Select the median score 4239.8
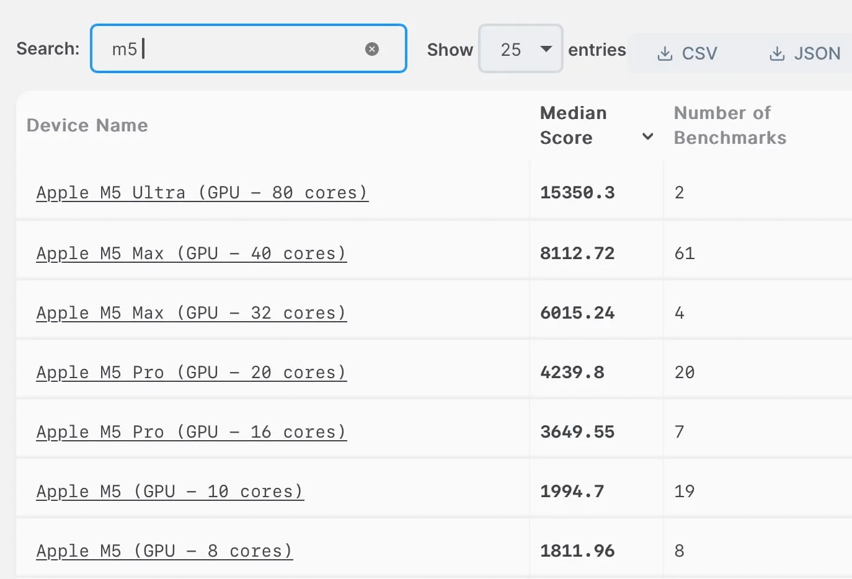Viewport: 852px width, 579px height. (572, 373)
